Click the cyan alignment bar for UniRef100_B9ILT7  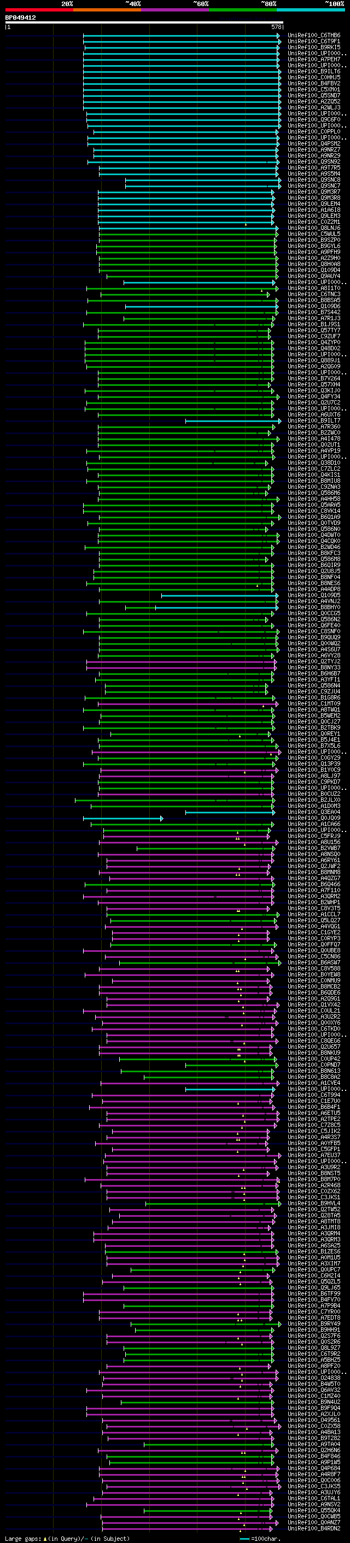[233, 420]
